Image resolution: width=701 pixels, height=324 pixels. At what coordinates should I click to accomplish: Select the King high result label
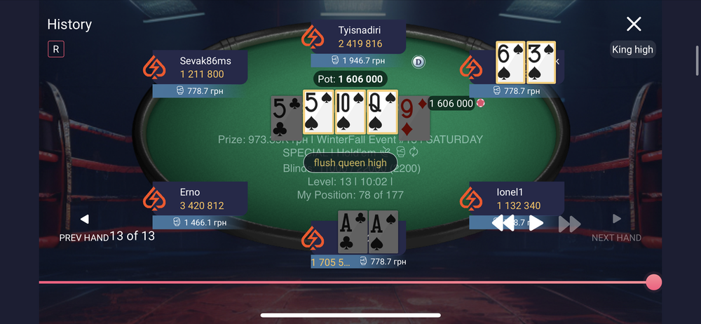[632, 49]
